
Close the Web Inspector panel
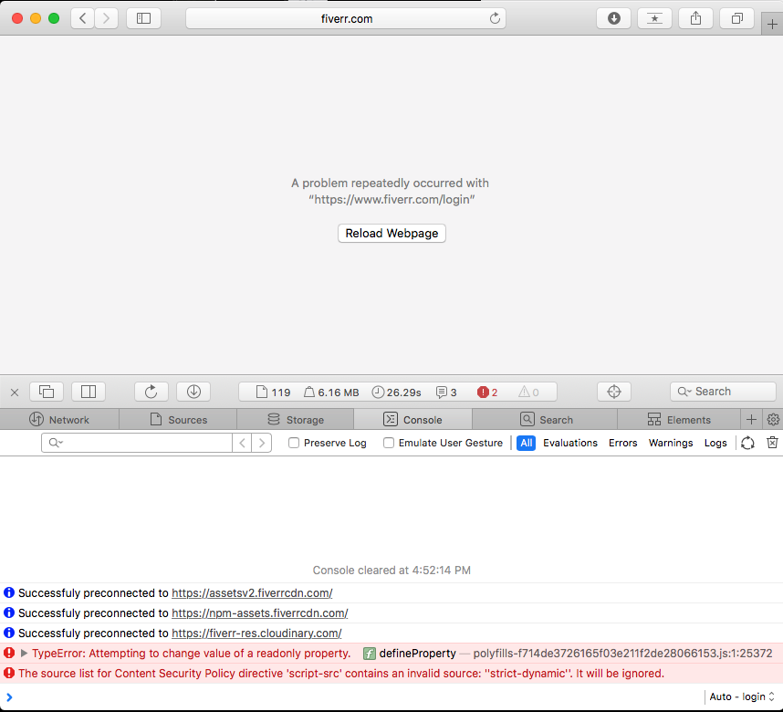tap(15, 393)
